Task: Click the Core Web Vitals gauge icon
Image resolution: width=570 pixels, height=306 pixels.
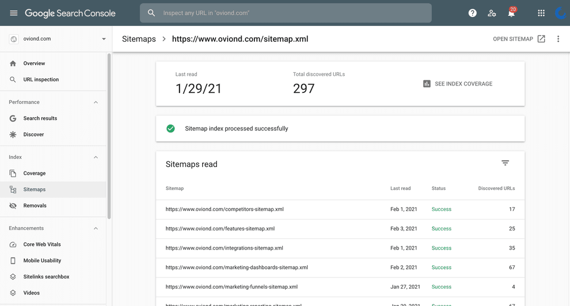Action: [x=13, y=245]
